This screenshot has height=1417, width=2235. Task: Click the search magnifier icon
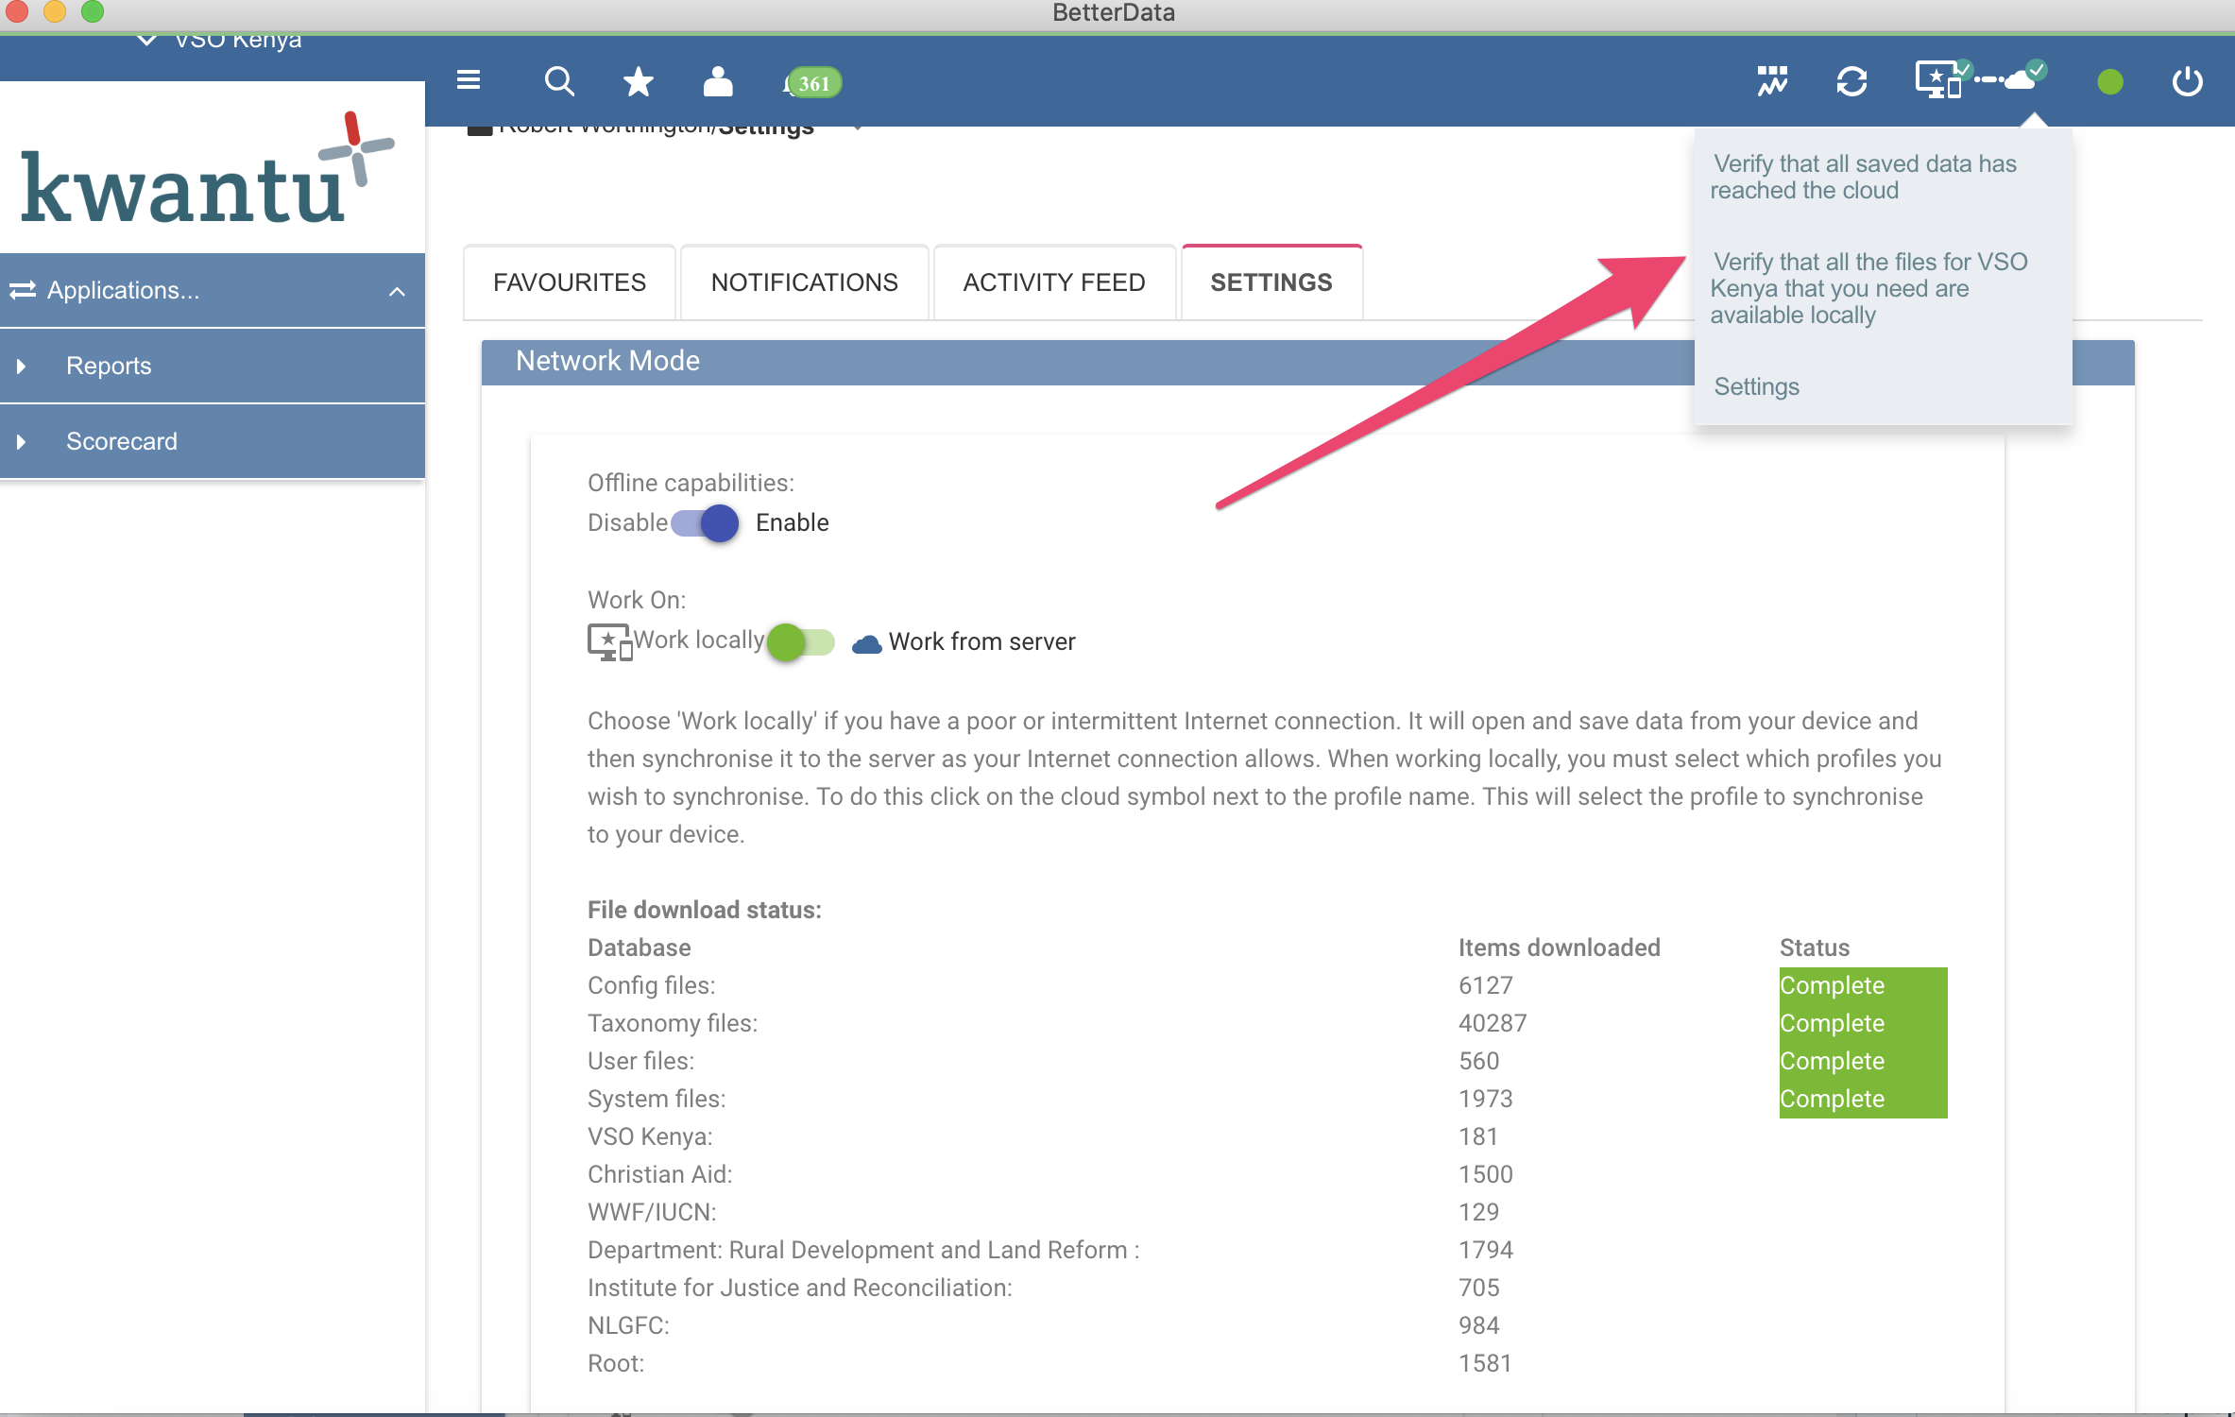pos(559,82)
